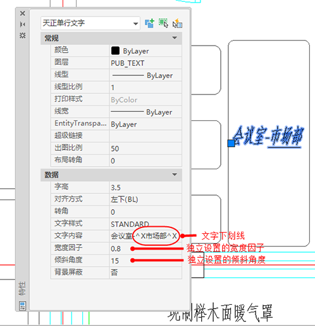Collapse the 常规 section
This screenshot has width=315, height=327.
point(175,38)
